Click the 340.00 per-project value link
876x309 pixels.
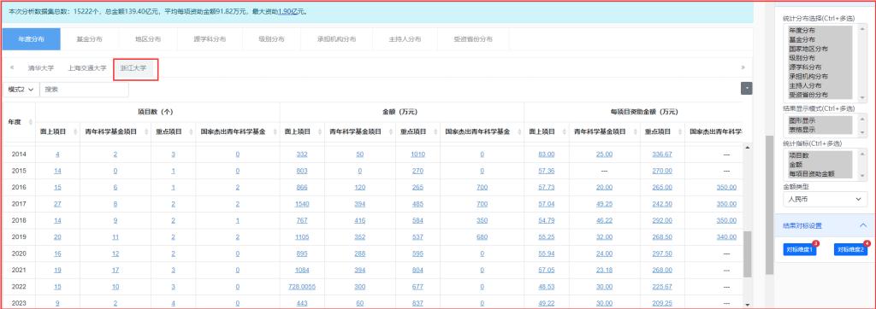[726, 237]
